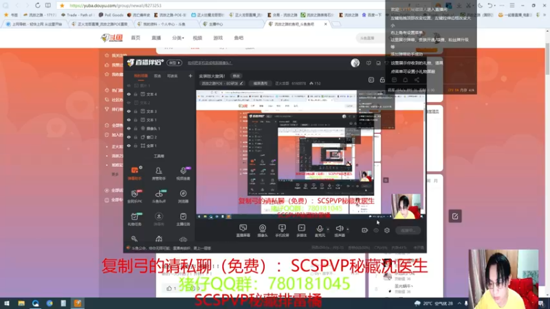Click the 修改 button next to stream title
Screen dimensions: 550x309
coord(236,76)
